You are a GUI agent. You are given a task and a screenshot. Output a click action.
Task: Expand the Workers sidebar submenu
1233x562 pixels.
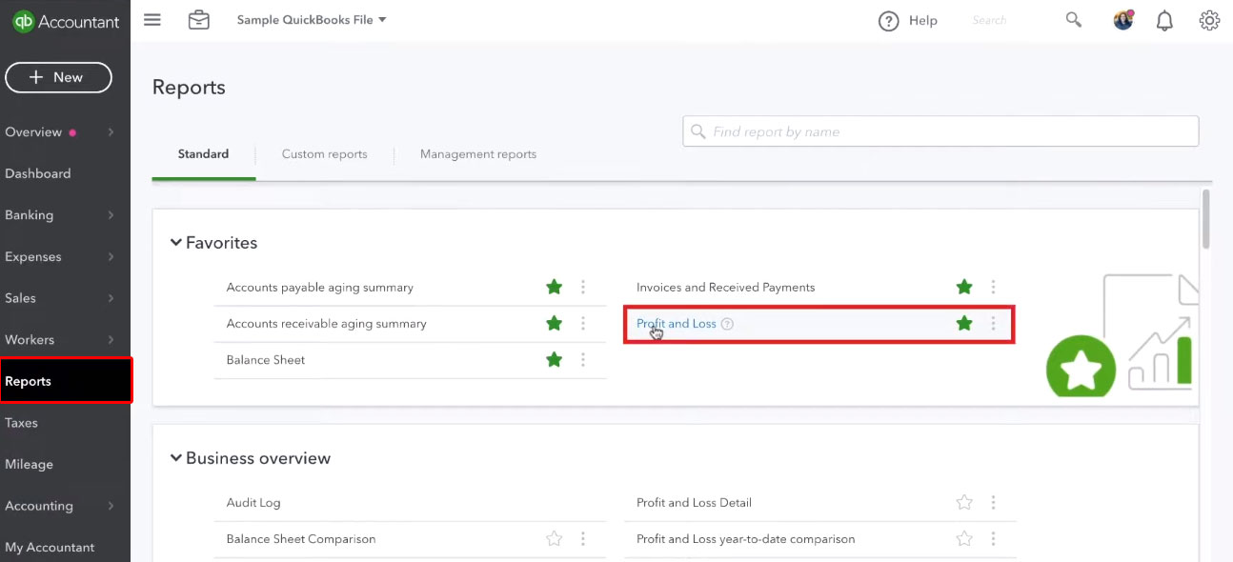111,340
